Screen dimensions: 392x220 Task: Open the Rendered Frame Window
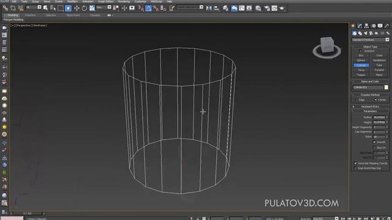click(274, 8)
